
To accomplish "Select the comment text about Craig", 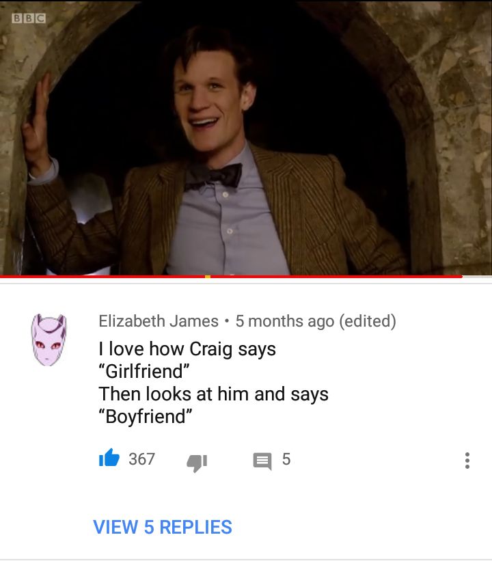I will click(214, 383).
